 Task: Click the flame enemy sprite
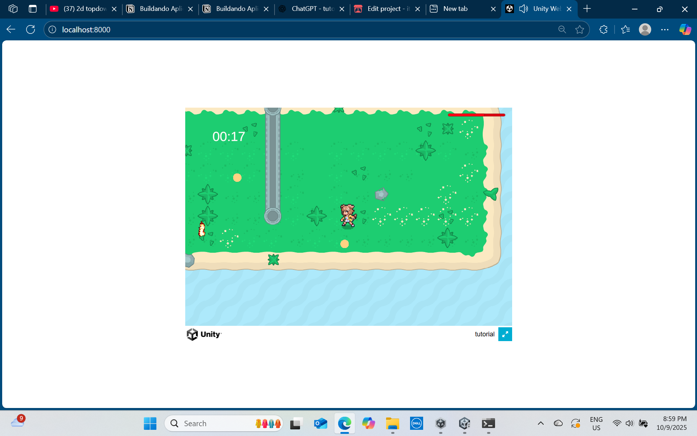(202, 229)
